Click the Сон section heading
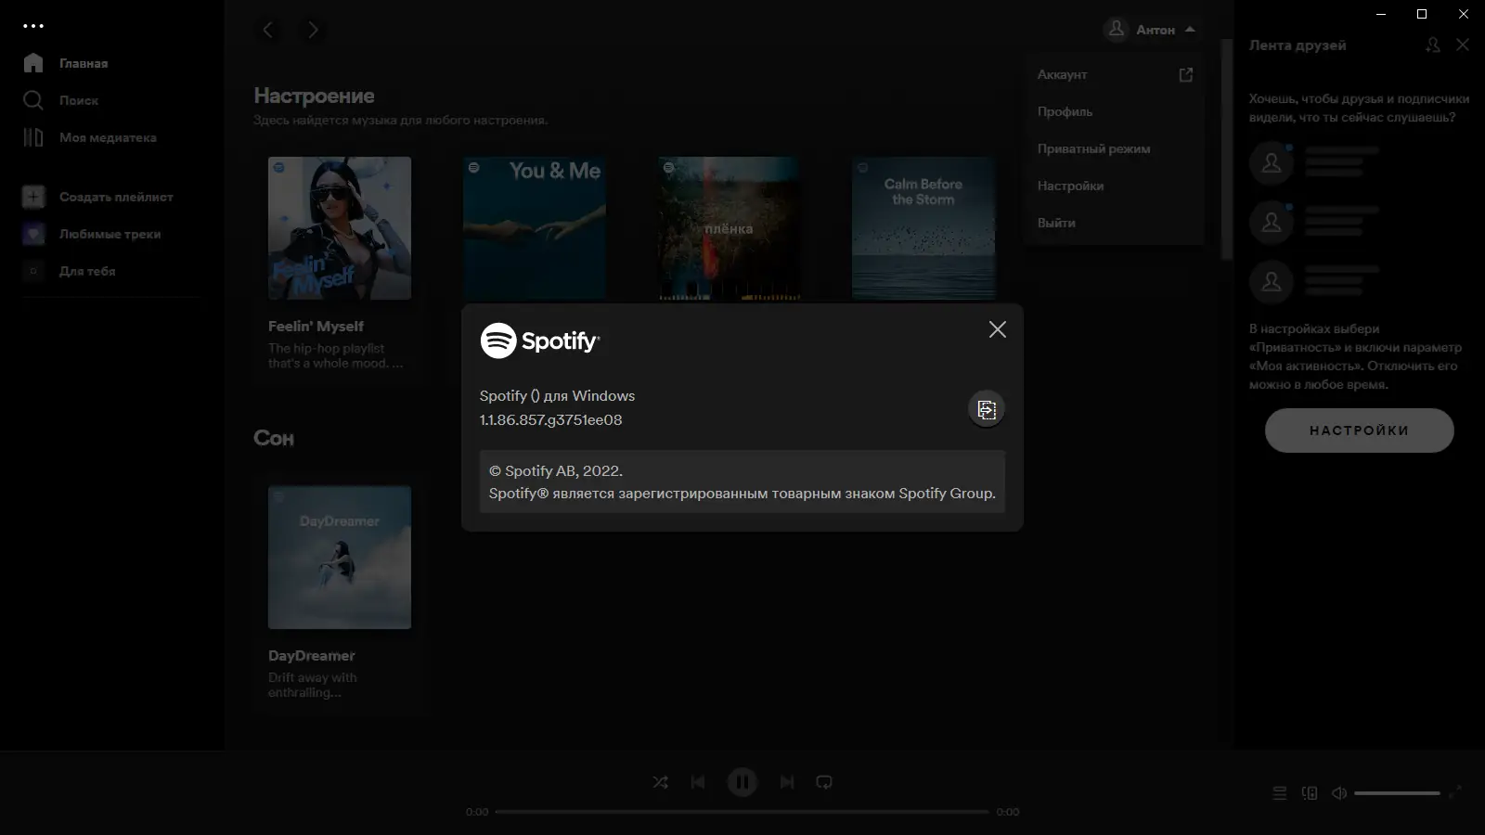The width and height of the screenshot is (1485, 835). coord(274,438)
